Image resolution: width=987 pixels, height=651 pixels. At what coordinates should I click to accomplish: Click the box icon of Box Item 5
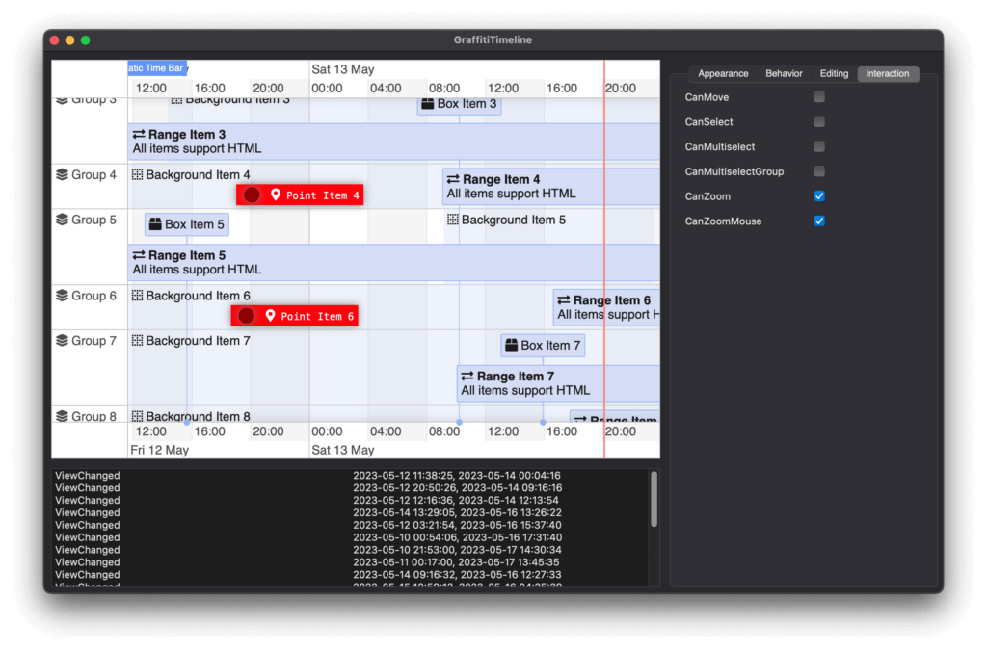(x=155, y=224)
